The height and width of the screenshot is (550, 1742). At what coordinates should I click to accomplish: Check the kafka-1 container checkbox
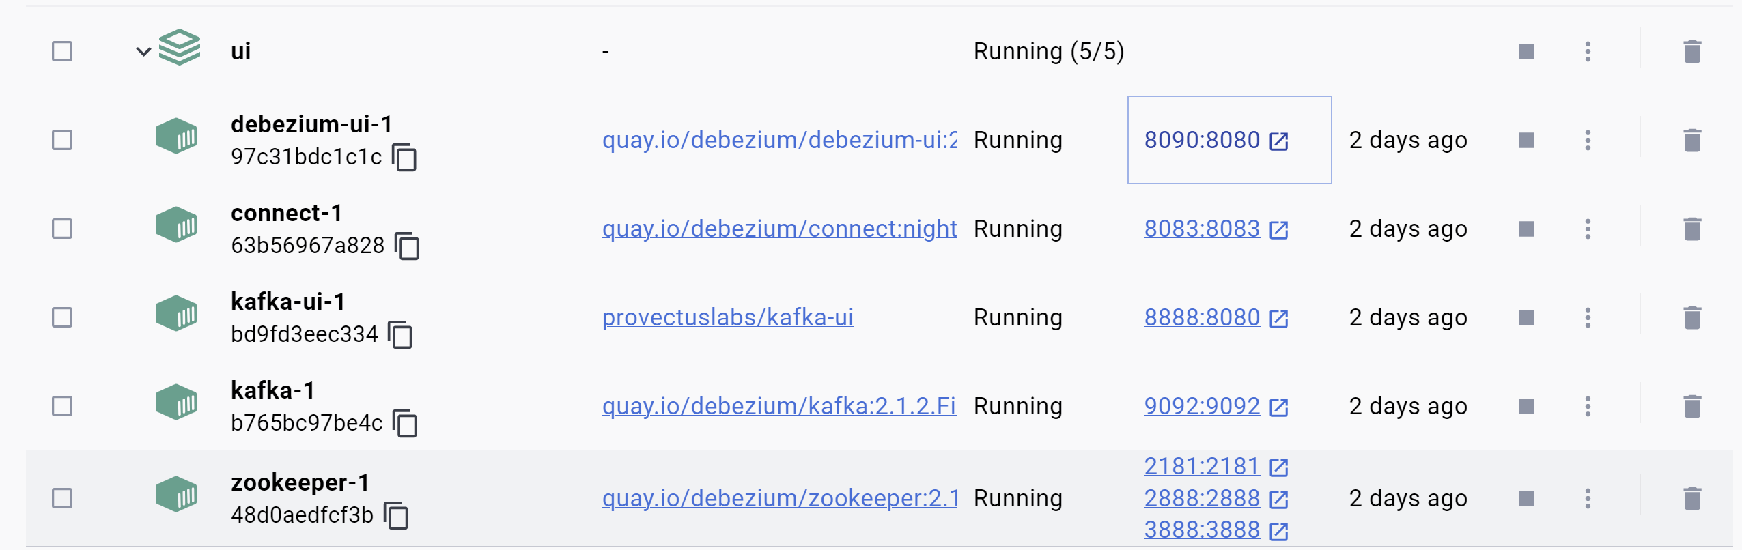click(62, 406)
